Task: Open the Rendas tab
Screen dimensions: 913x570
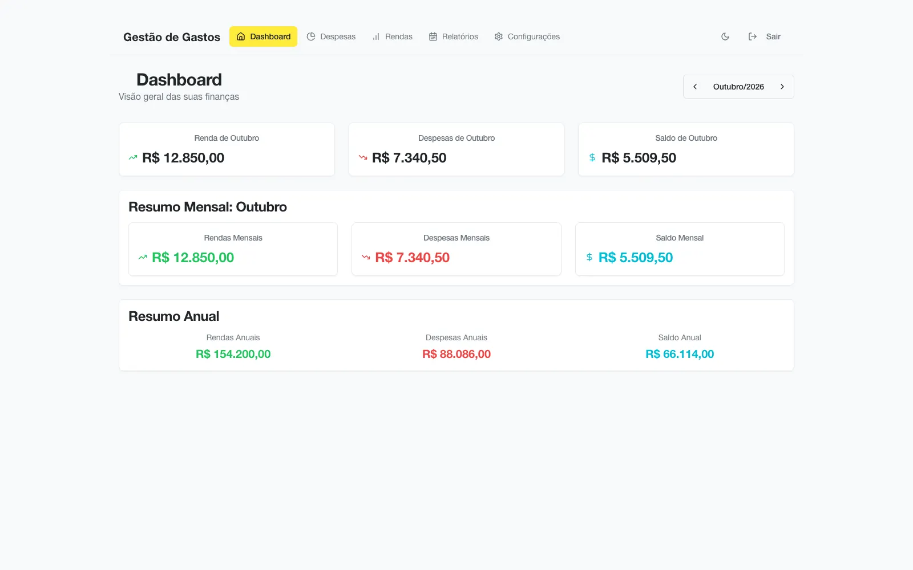Action: pyautogui.click(x=392, y=36)
